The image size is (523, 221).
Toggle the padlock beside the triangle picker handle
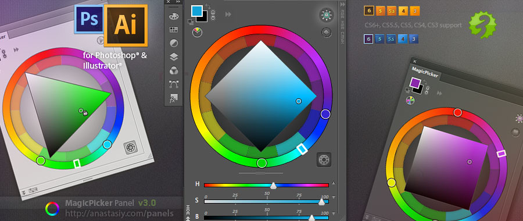[85, 113]
